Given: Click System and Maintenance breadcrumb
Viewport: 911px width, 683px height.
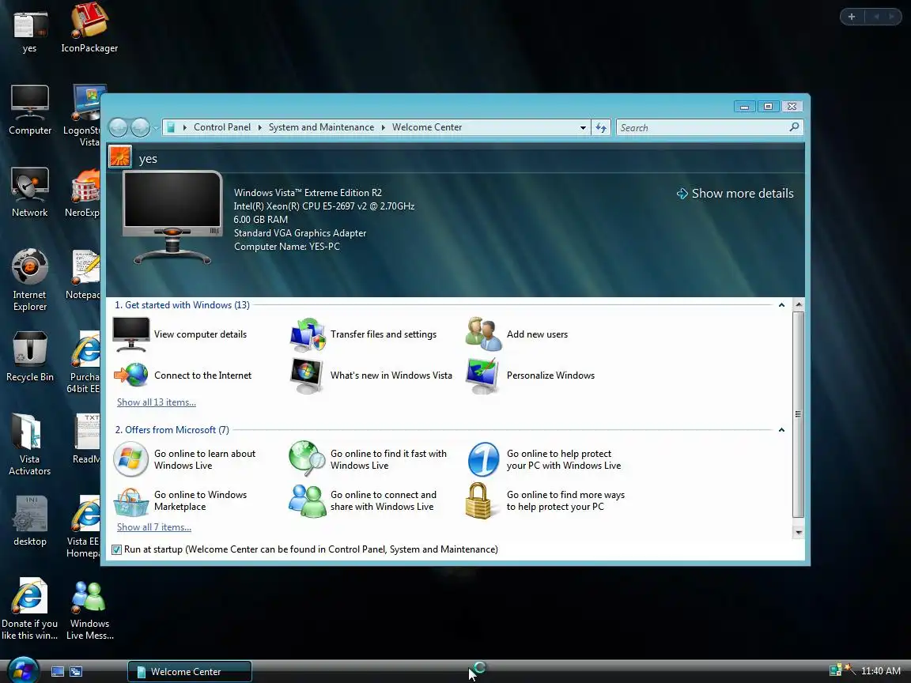Looking at the screenshot, I should (x=321, y=127).
